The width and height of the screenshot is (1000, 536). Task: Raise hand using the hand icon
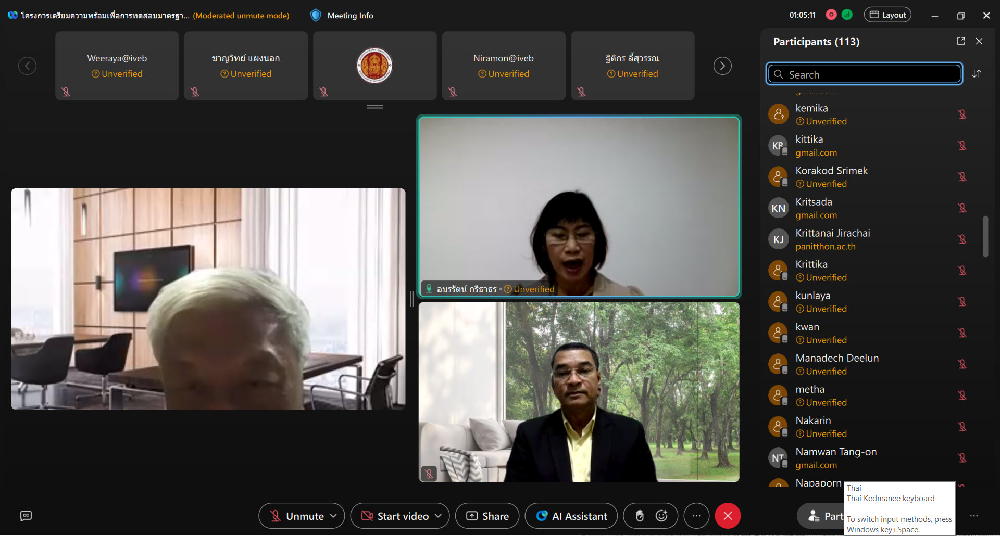tap(640, 516)
